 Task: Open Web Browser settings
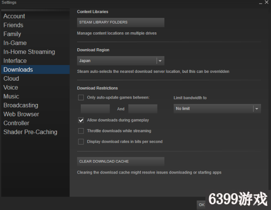35,114
